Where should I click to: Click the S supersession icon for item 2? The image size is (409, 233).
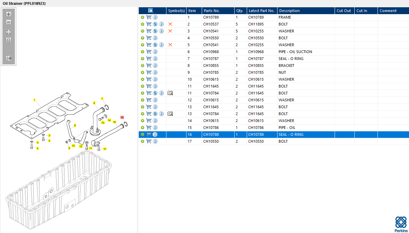155,24
